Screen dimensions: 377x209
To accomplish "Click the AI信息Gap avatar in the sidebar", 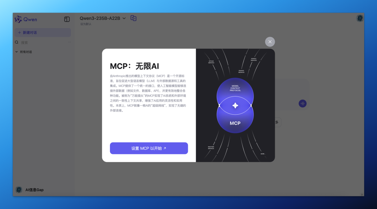I will pos(19,190).
